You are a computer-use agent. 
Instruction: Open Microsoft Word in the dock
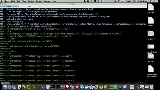43,87
